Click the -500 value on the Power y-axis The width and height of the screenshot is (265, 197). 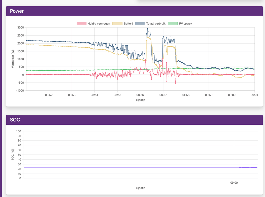pyautogui.click(x=21, y=83)
